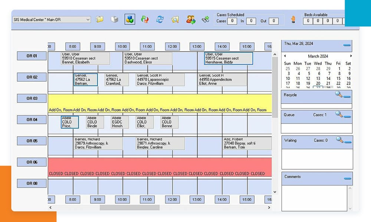Click the blue refresh arrows icon
The image size is (371, 222).
click(x=160, y=19)
